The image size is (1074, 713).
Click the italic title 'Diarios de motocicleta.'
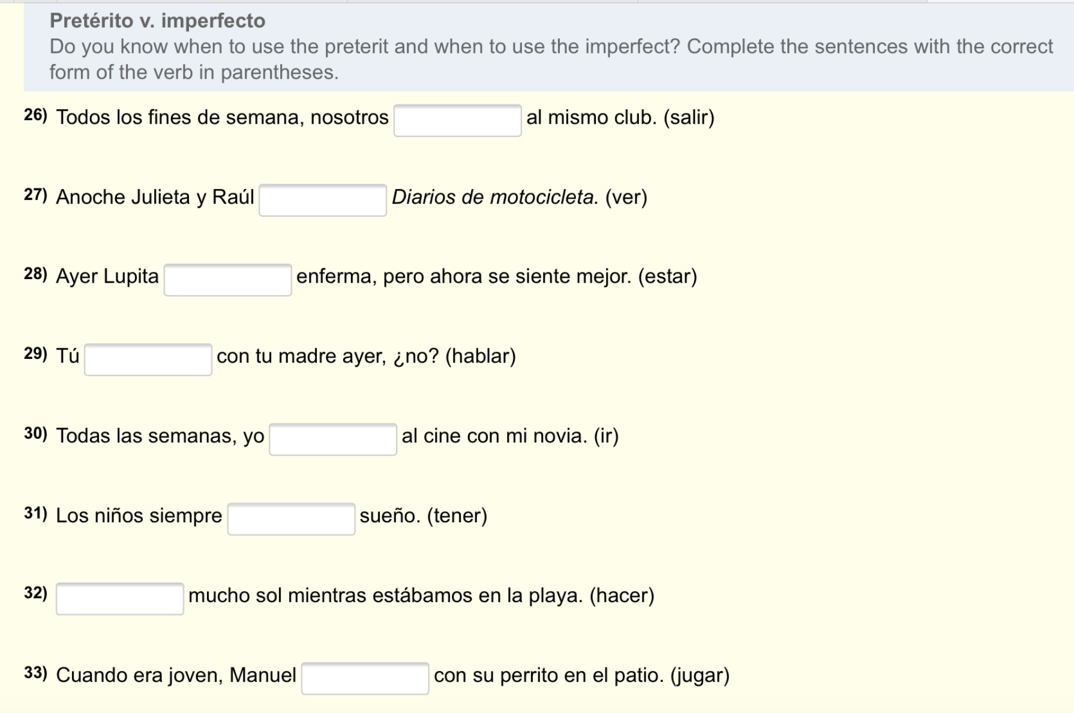pyautogui.click(x=495, y=197)
